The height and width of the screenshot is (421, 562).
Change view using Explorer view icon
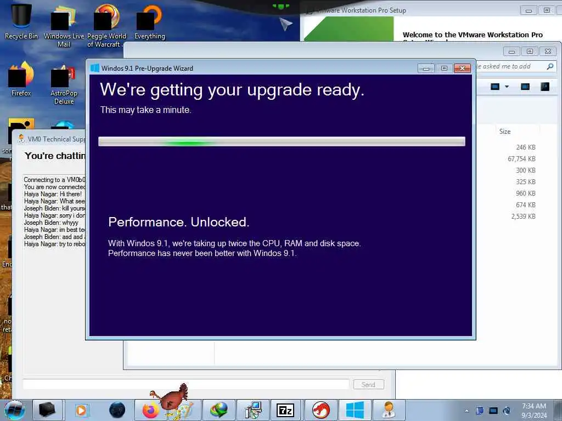click(x=495, y=87)
